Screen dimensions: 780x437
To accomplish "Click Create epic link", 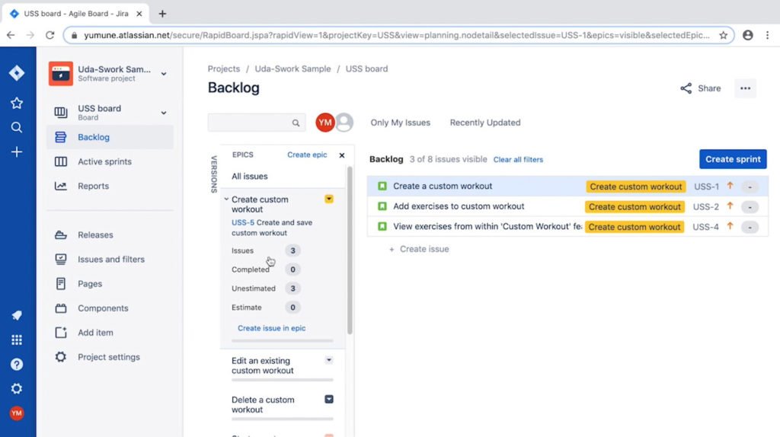I will [307, 155].
